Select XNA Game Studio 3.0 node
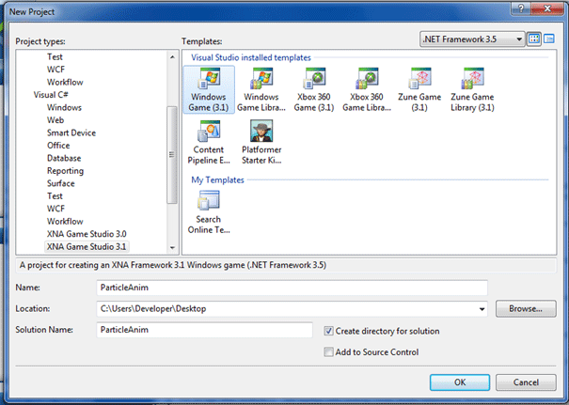 pyautogui.click(x=87, y=234)
